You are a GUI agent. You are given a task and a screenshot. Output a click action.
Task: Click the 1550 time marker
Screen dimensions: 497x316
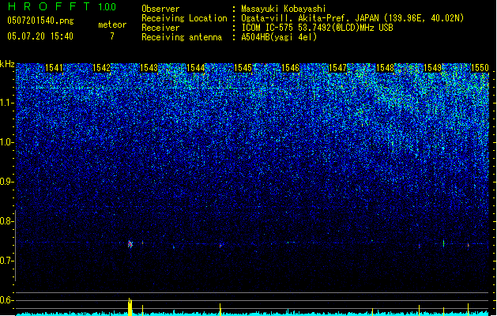(480, 68)
